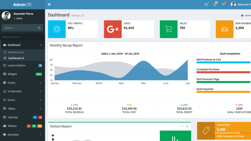Viewport: 251px width, 141px height.
Task: Collapse the Dashboard menu chevron
Action: click(x=41, y=45)
